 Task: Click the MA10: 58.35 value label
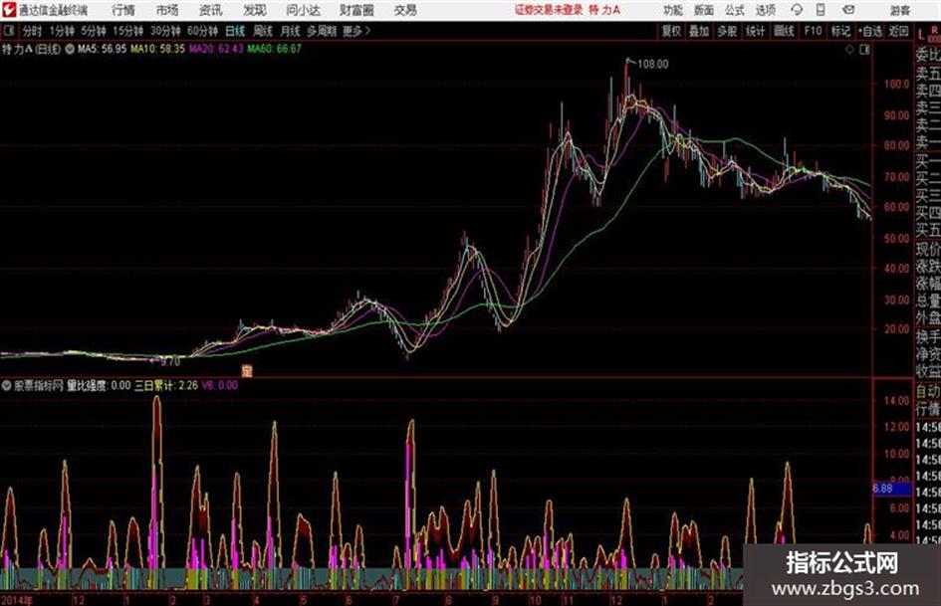pos(158,49)
